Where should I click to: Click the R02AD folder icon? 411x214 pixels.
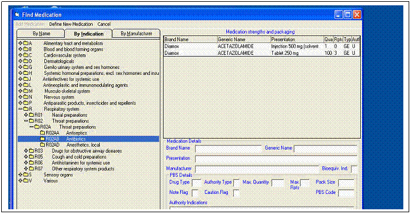[x=43, y=145]
